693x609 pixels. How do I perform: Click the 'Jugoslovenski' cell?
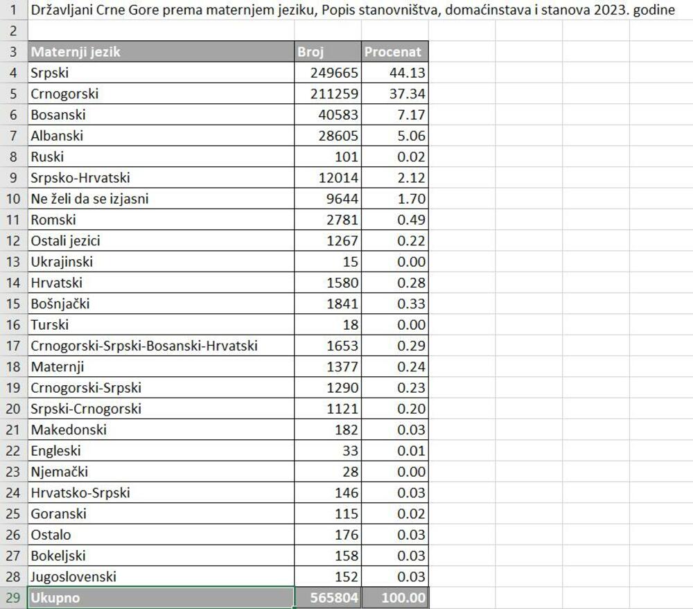tap(159, 576)
